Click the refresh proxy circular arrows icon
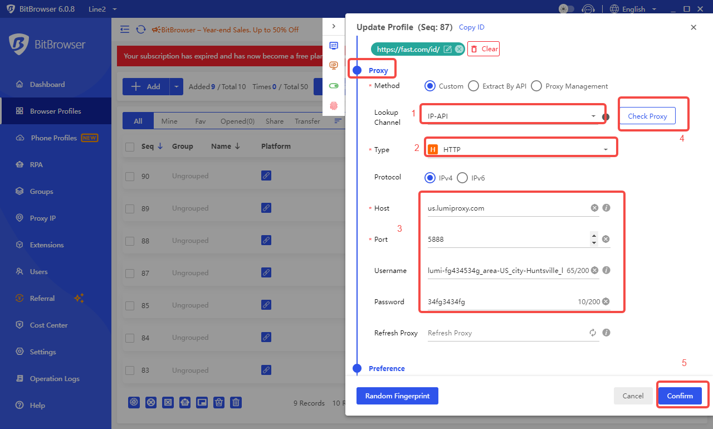Viewport: 713px width, 429px height. pyautogui.click(x=593, y=333)
